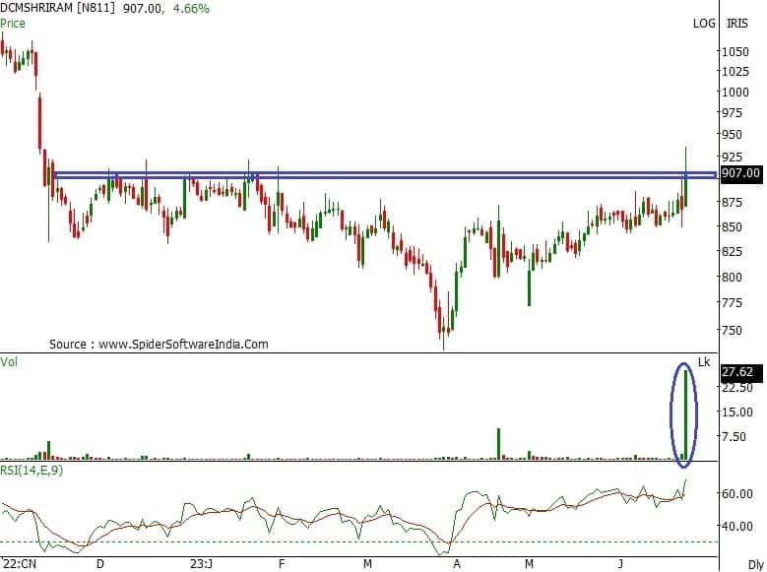The height and width of the screenshot is (572, 767).
Task: Click the 23:J date axis marker
Action: click(x=200, y=564)
